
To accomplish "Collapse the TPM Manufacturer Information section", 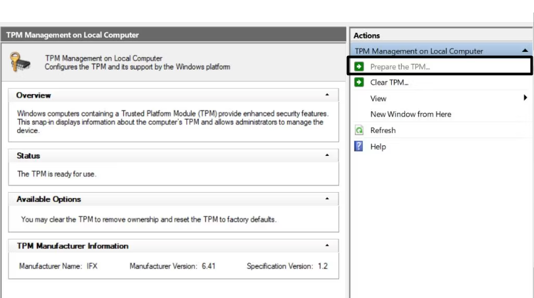I will point(327,246).
